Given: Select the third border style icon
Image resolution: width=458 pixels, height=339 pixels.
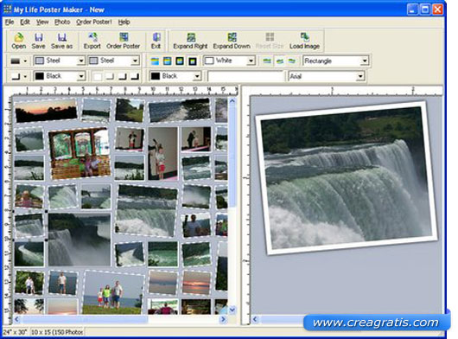Looking at the screenshot, I should 180,61.
